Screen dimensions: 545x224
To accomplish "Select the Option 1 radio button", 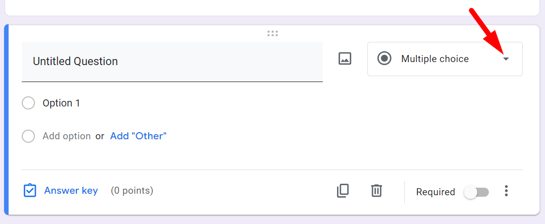I will [x=28, y=103].
